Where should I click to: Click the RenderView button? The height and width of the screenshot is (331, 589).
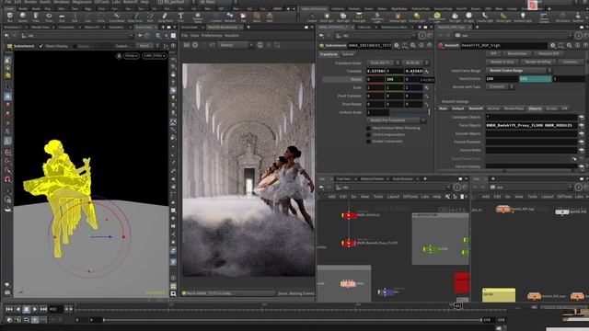coord(517,53)
